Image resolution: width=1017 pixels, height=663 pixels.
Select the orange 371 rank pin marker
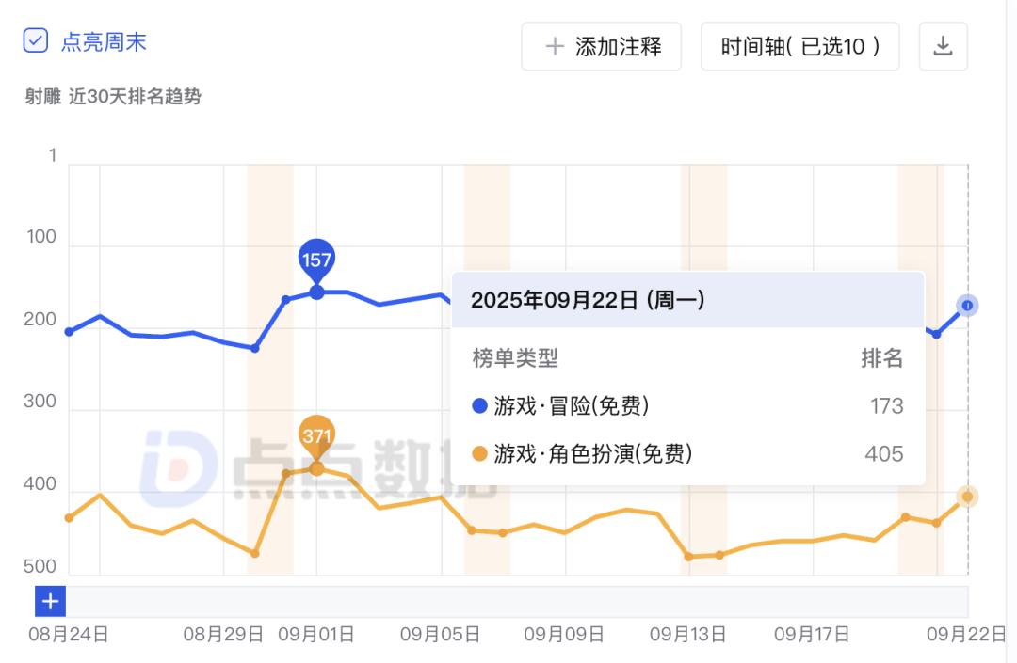[316, 435]
